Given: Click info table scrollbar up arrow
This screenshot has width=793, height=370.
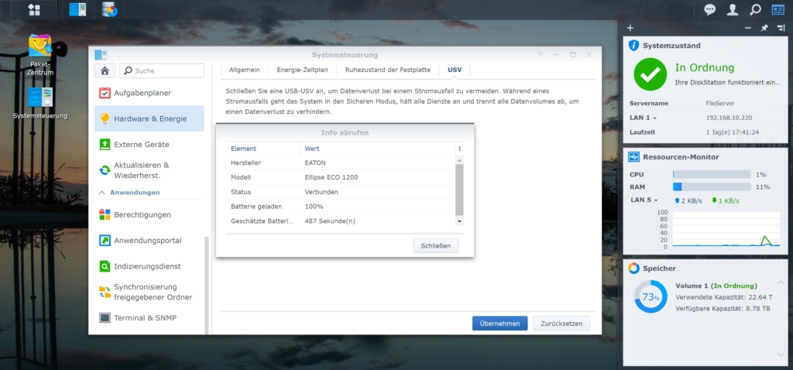Looking at the screenshot, I should click(460, 159).
